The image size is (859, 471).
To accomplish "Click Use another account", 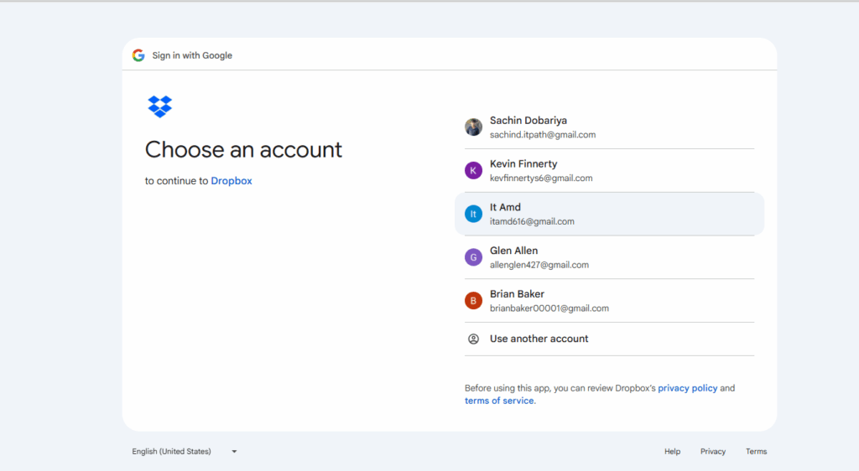I will (609, 339).
